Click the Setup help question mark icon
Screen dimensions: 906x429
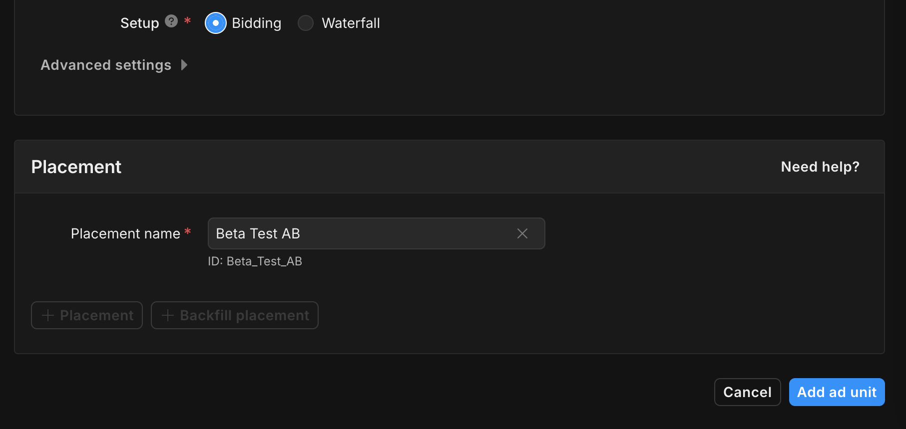pyautogui.click(x=171, y=21)
